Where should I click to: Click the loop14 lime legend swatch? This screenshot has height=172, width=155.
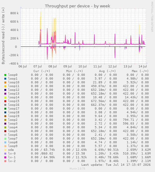coord(5,97)
